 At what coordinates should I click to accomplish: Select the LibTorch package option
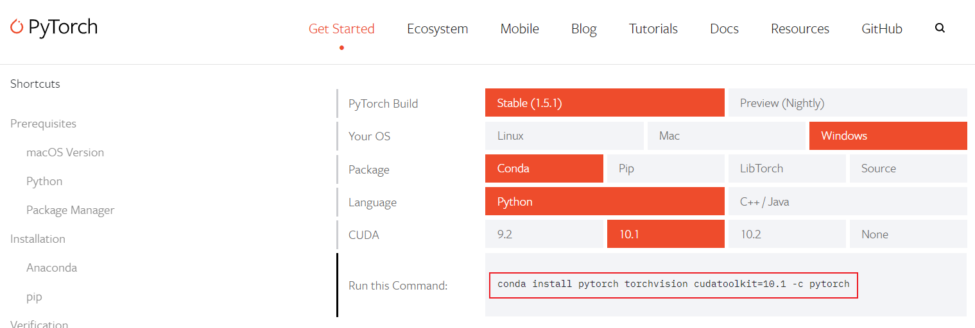[787, 168]
